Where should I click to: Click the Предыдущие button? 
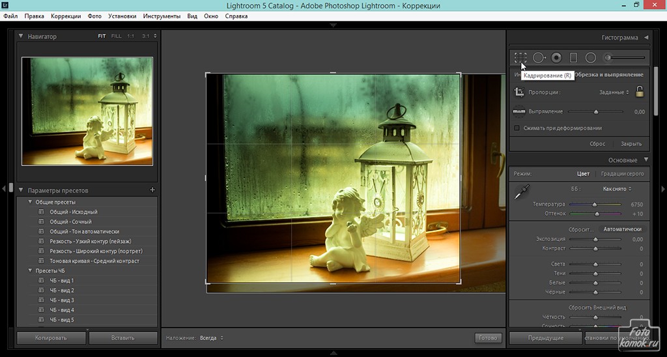point(546,338)
